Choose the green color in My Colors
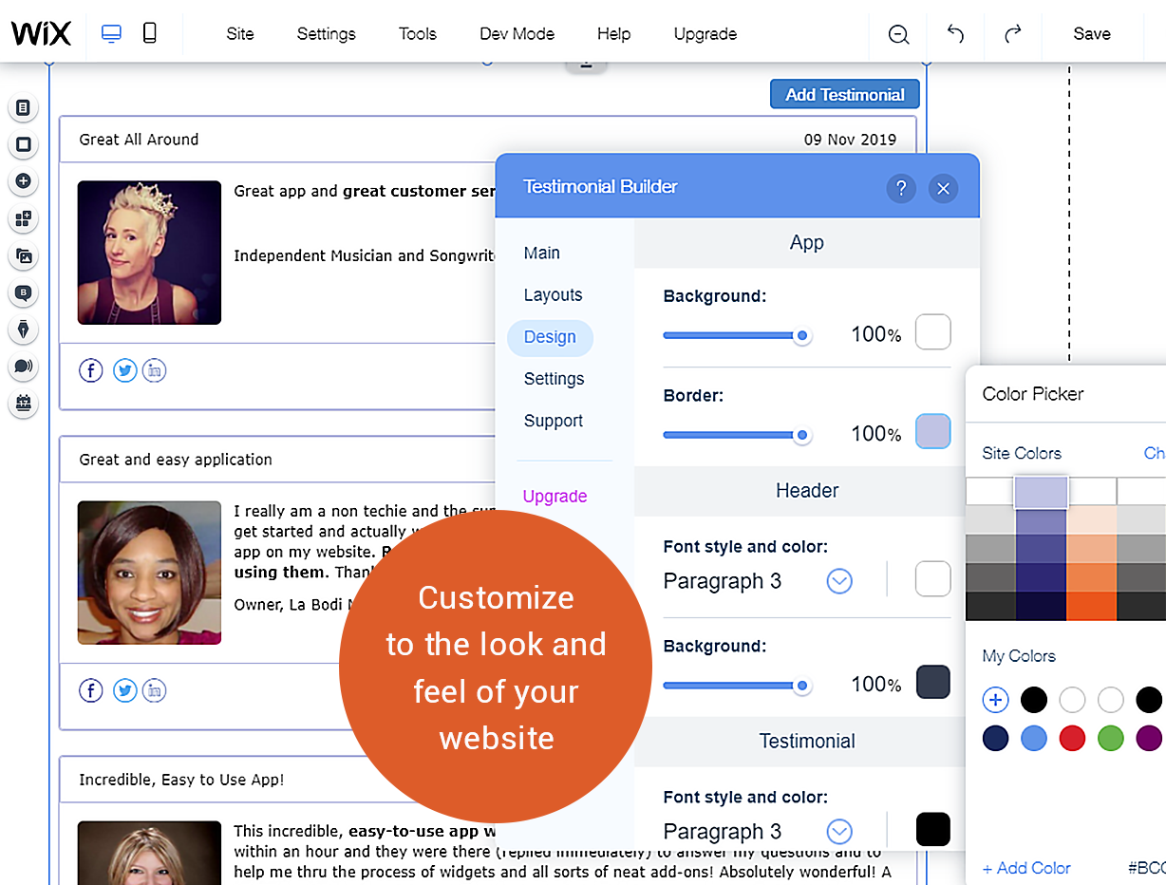 click(1110, 739)
